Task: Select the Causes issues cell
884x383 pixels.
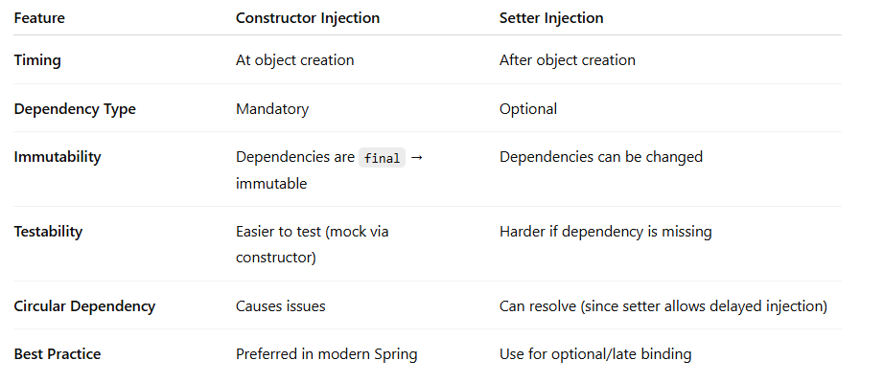Action: coord(281,306)
